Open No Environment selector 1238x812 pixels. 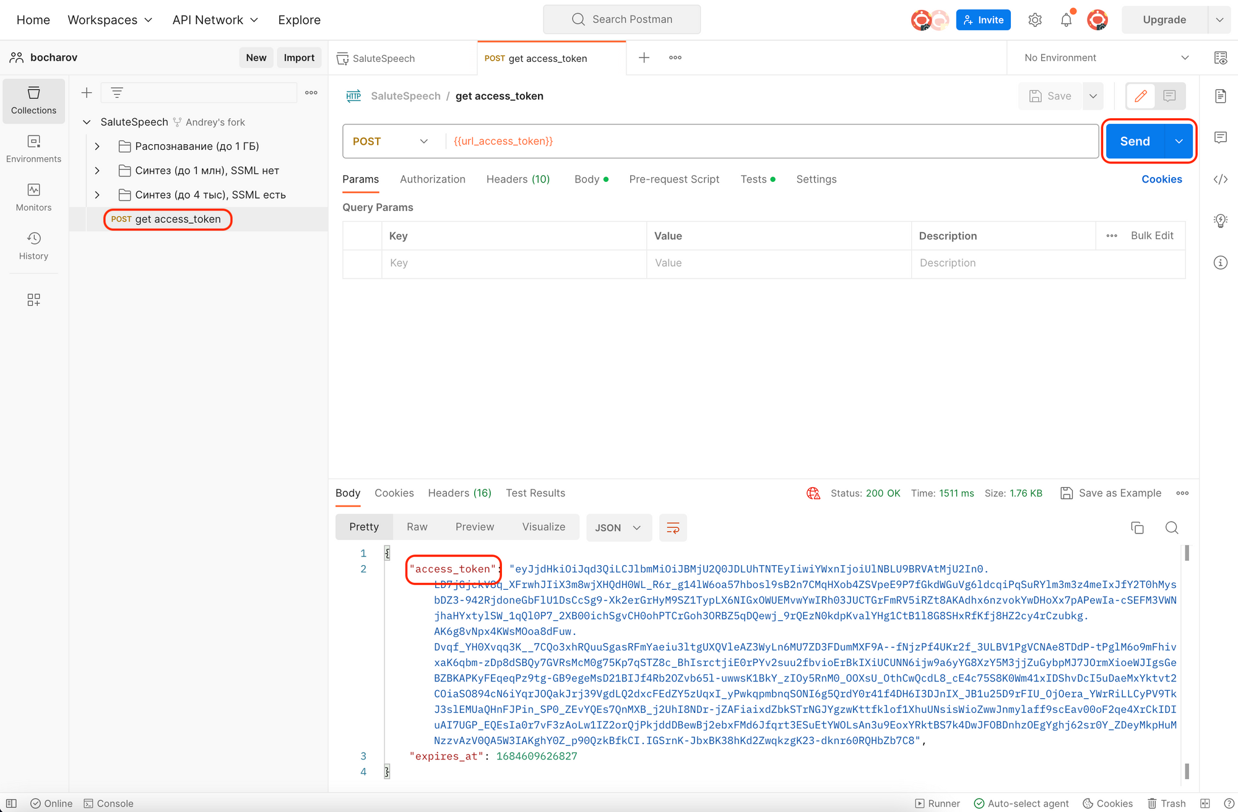point(1106,58)
